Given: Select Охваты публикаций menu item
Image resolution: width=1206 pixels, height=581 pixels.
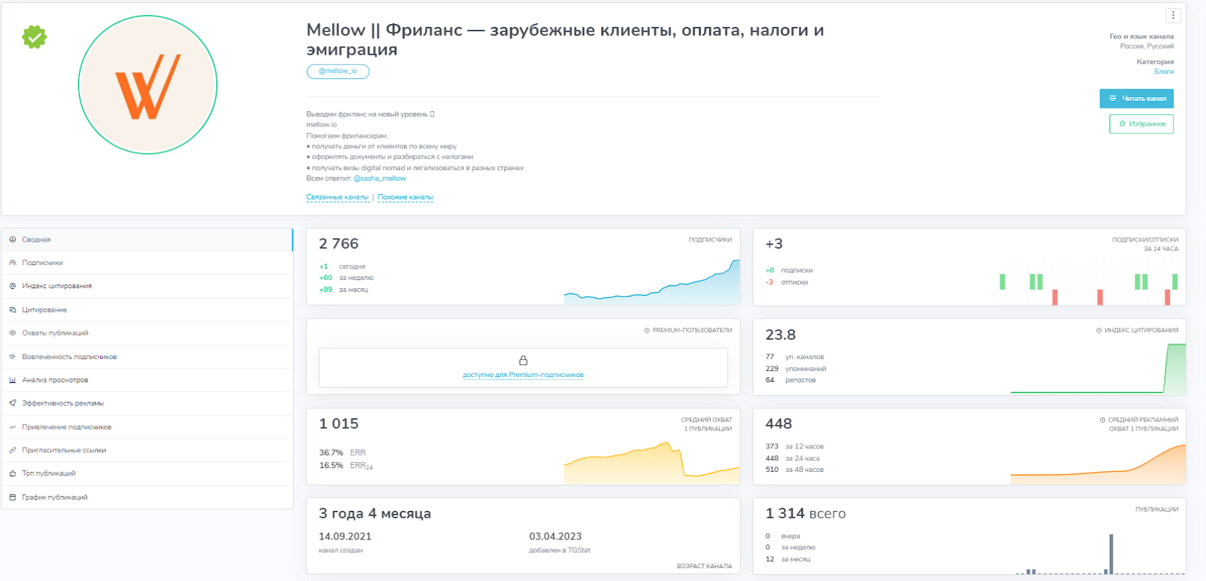Looking at the screenshot, I should tap(55, 333).
